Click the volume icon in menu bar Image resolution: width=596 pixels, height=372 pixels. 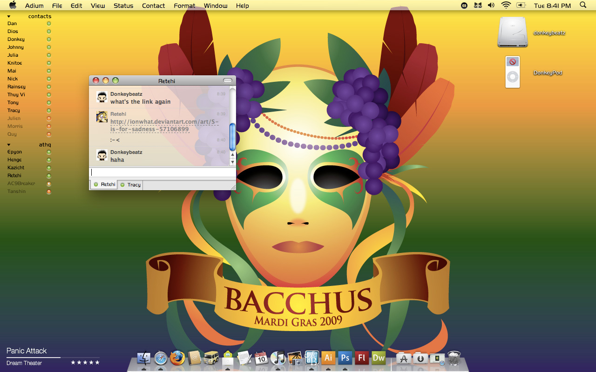[x=491, y=5]
